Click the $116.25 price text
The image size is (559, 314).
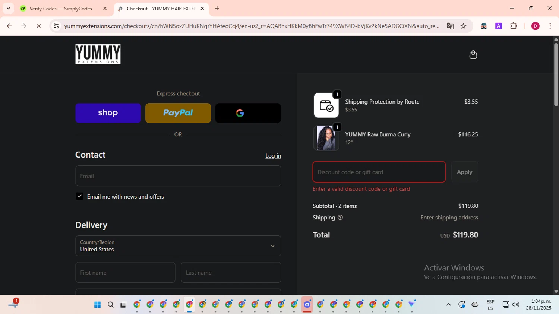[x=468, y=134]
